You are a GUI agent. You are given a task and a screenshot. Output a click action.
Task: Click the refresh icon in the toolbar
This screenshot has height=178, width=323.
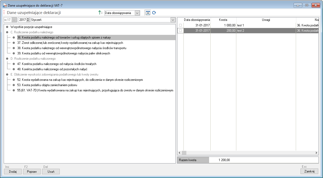(154, 13)
